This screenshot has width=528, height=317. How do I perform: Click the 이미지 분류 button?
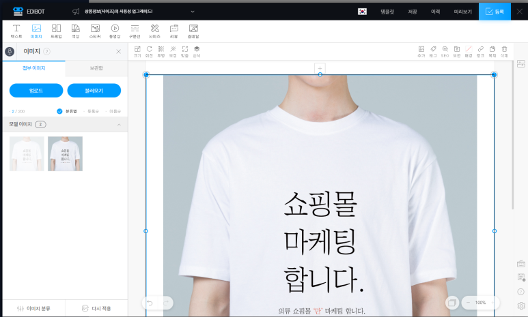(33, 308)
